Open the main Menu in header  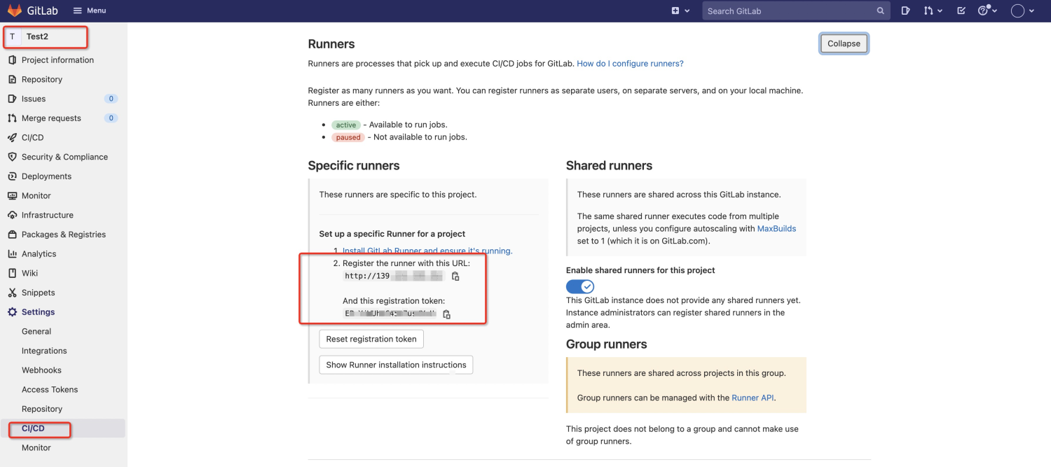click(x=90, y=11)
